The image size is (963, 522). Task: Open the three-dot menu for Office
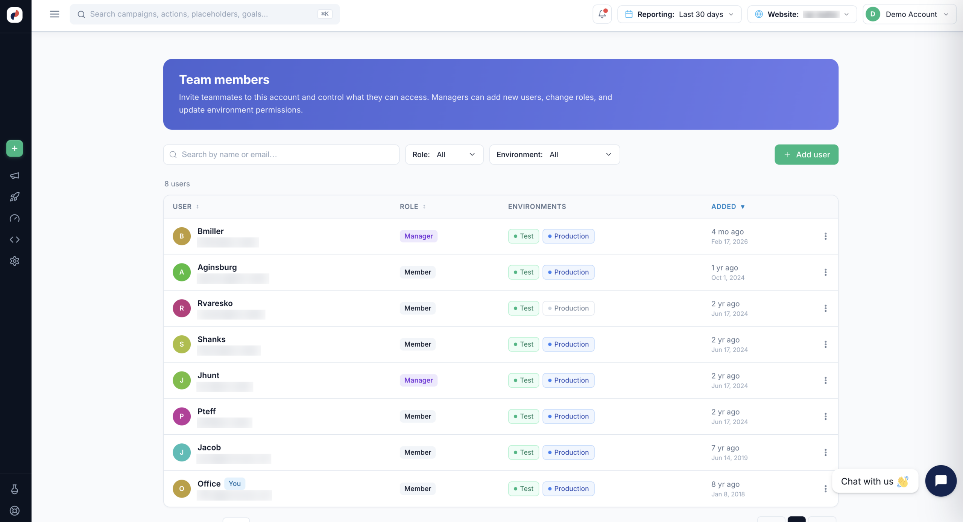coord(825,489)
